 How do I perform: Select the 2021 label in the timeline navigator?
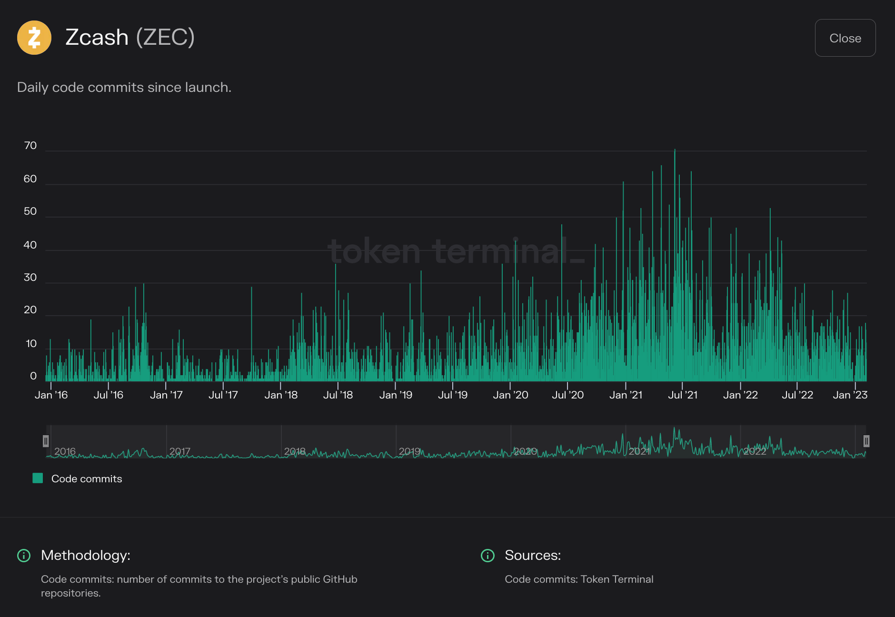(x=639, y=451)
